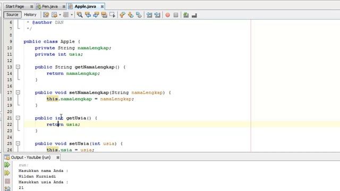Select Output - Youtube (run) tab
Screen dimensions: 340x191
31,158
